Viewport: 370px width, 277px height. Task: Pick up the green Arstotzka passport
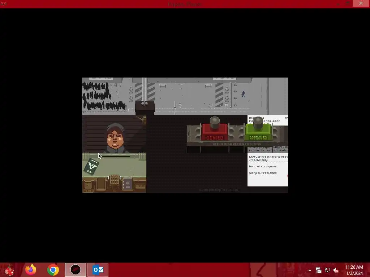pos(91,167)
